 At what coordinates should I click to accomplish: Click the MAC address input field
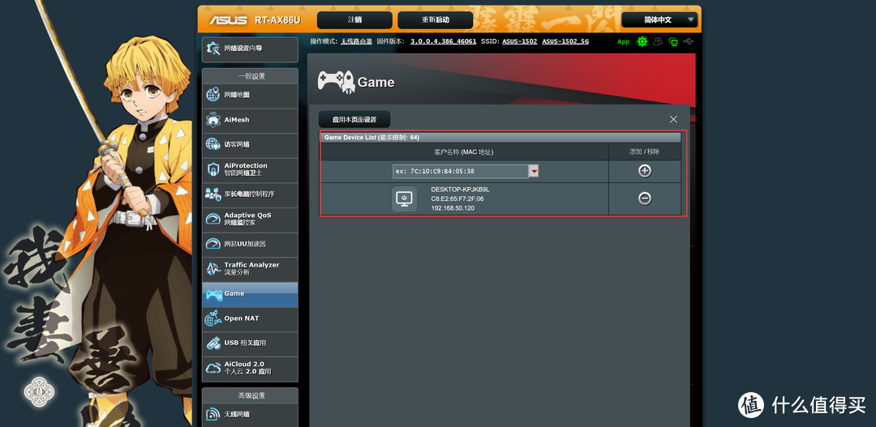pyautogui.click(x=461, y=171)
